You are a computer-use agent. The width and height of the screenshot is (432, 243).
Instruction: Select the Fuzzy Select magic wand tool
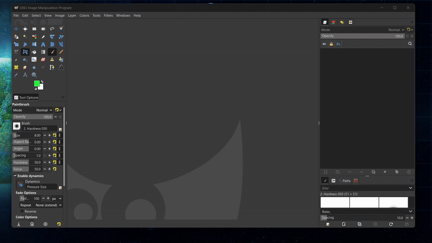(25, 37)
